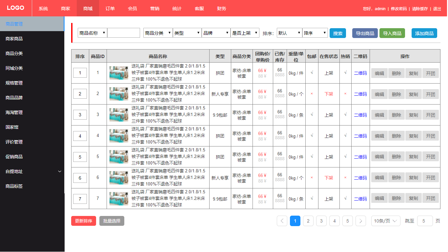Open the 商品名称 search field dropdown
This screenshot has width=448, height=252.
click(x=92, y=33)
